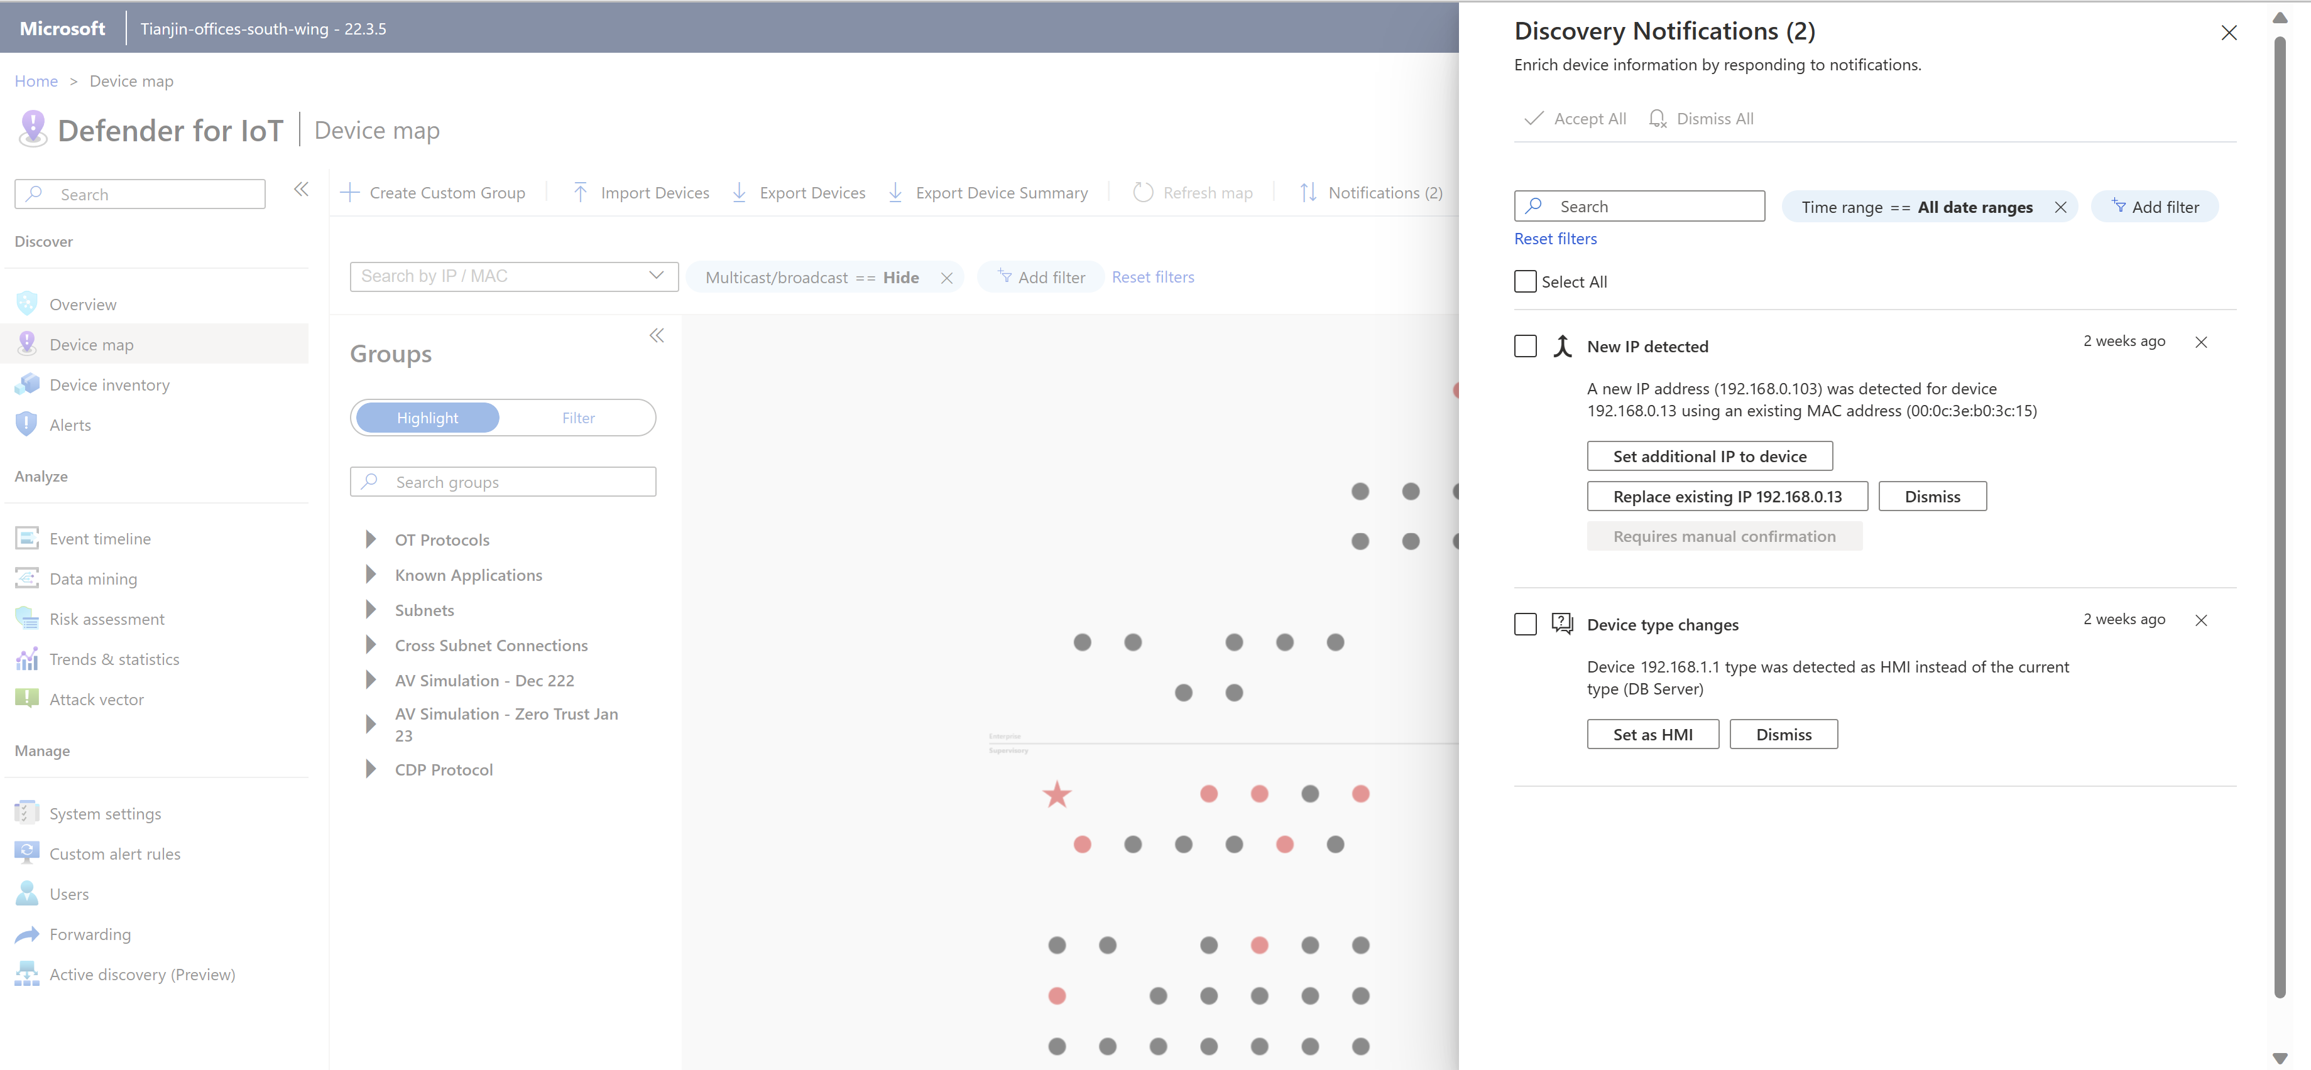Expand the Known Applications group
Screen dimensions: 2311x1070
coord(371,574)
